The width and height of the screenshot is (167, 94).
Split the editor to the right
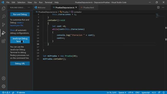pos(158,8)
